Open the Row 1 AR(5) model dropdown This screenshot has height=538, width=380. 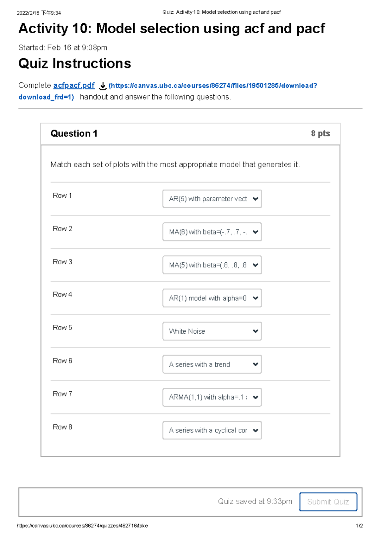click(212, 199)
